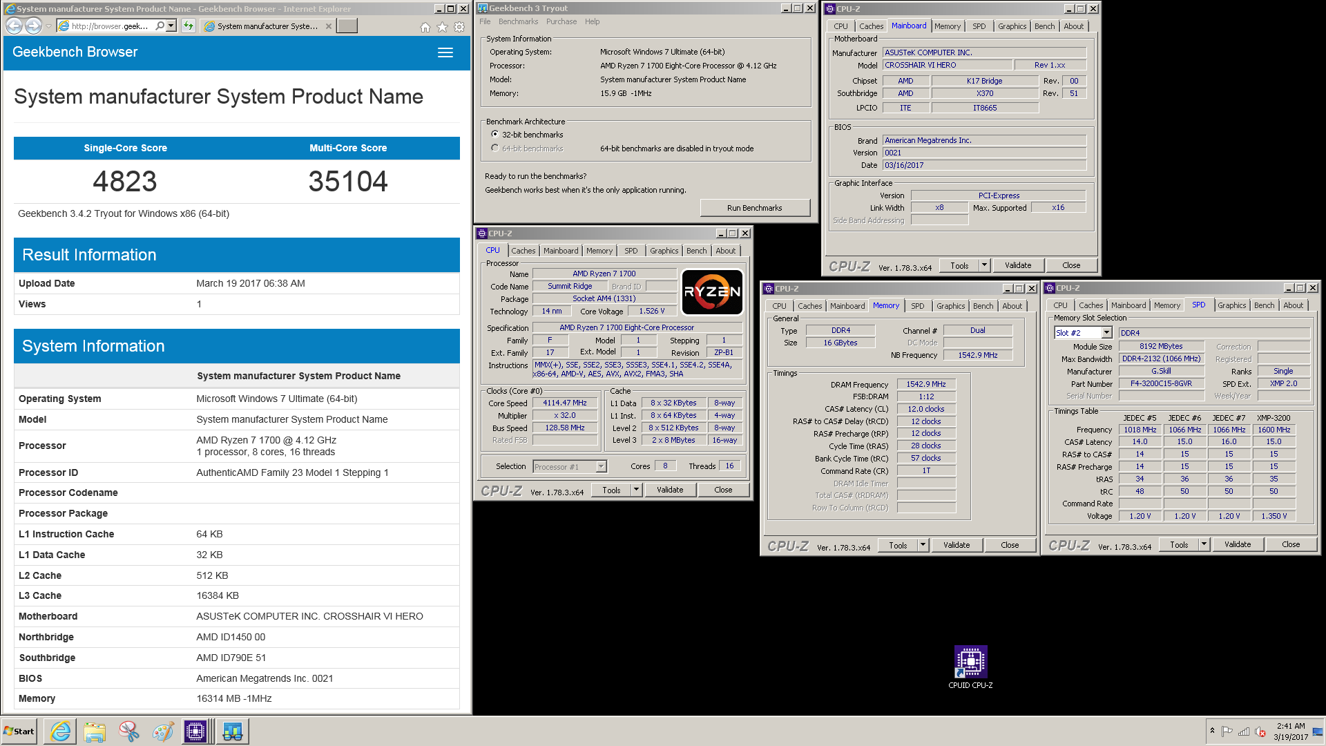
Task: Click Geekbench Browser header link
Action: click(x=75, y=52)
